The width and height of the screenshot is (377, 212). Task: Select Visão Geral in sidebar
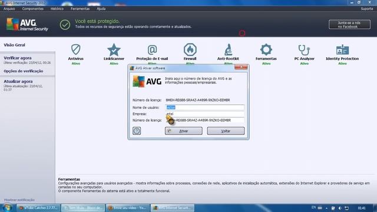14,45
